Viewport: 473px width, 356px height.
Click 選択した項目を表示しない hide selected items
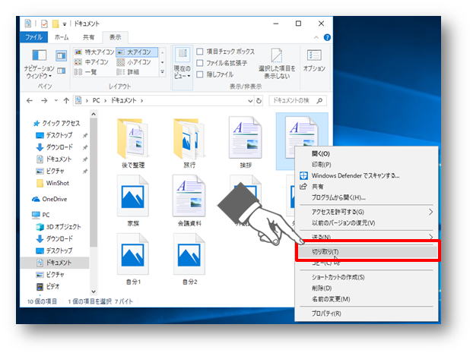point(277,64)
